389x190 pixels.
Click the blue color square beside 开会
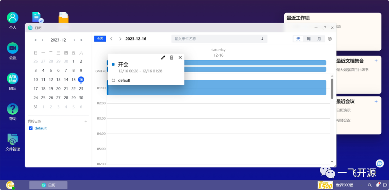tap(113, 65)
